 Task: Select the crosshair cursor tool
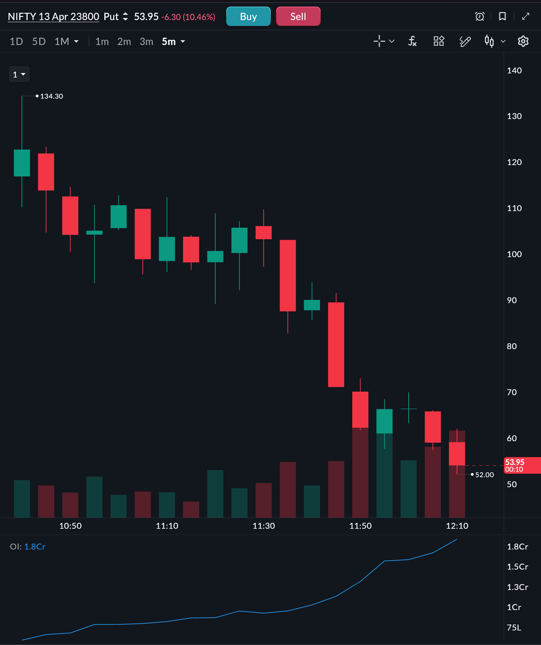click(x=379, y=41)
